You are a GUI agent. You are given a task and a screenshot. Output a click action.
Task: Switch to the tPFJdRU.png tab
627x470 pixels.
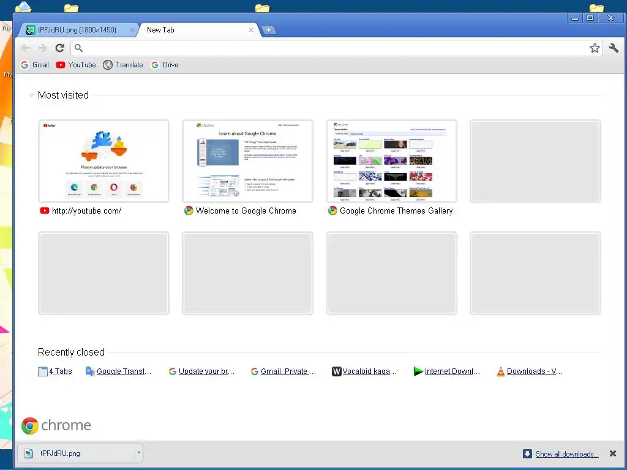click(77, 30)
